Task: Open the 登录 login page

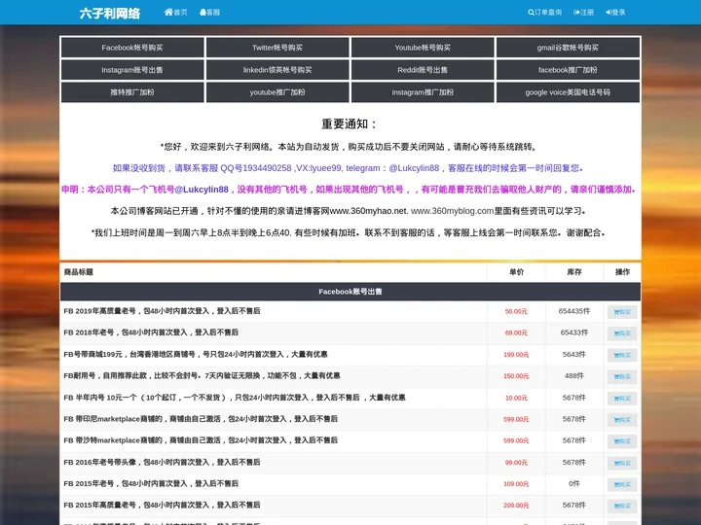Action: pos(615,12)
